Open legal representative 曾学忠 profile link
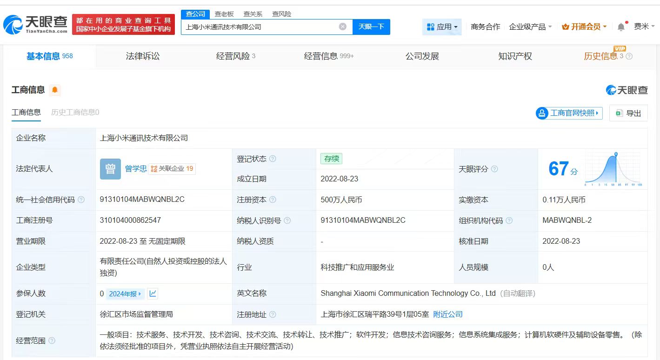Screen dimensions: 660x360 (136, 169)
